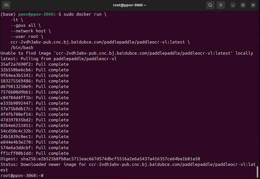
Task: Click the maximize square icon
Action: coord(243,5)
